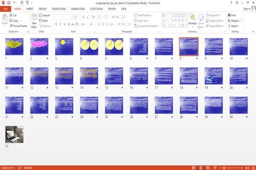The height and width of the screenshot is (170, 256).
Task: Increase font size with the large A
Action: (x=84, y=17)
